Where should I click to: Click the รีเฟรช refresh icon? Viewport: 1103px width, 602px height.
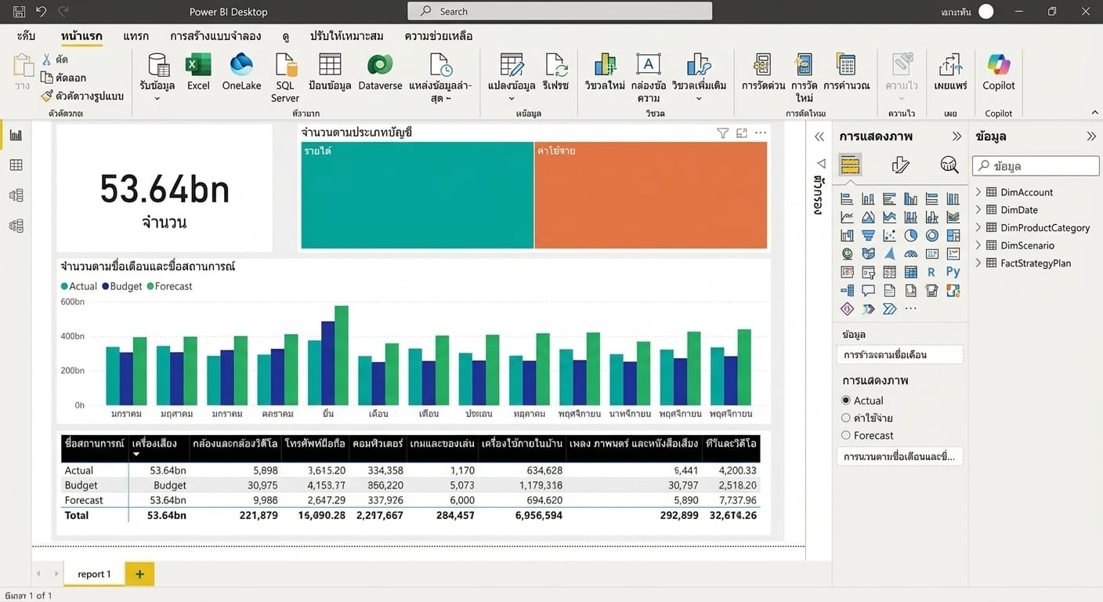pos(556,64)
